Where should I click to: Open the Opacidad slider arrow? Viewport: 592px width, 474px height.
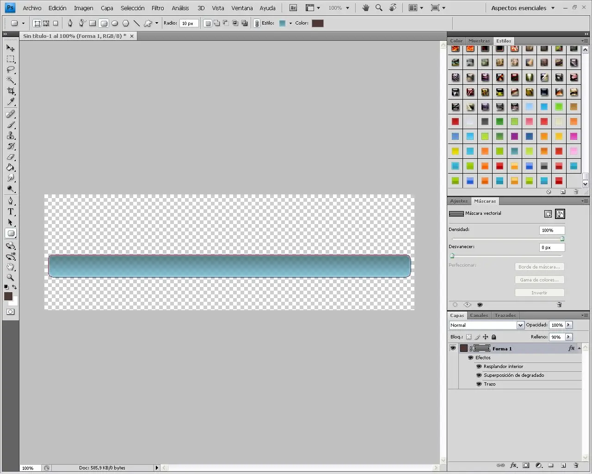(x=568, y=325)
